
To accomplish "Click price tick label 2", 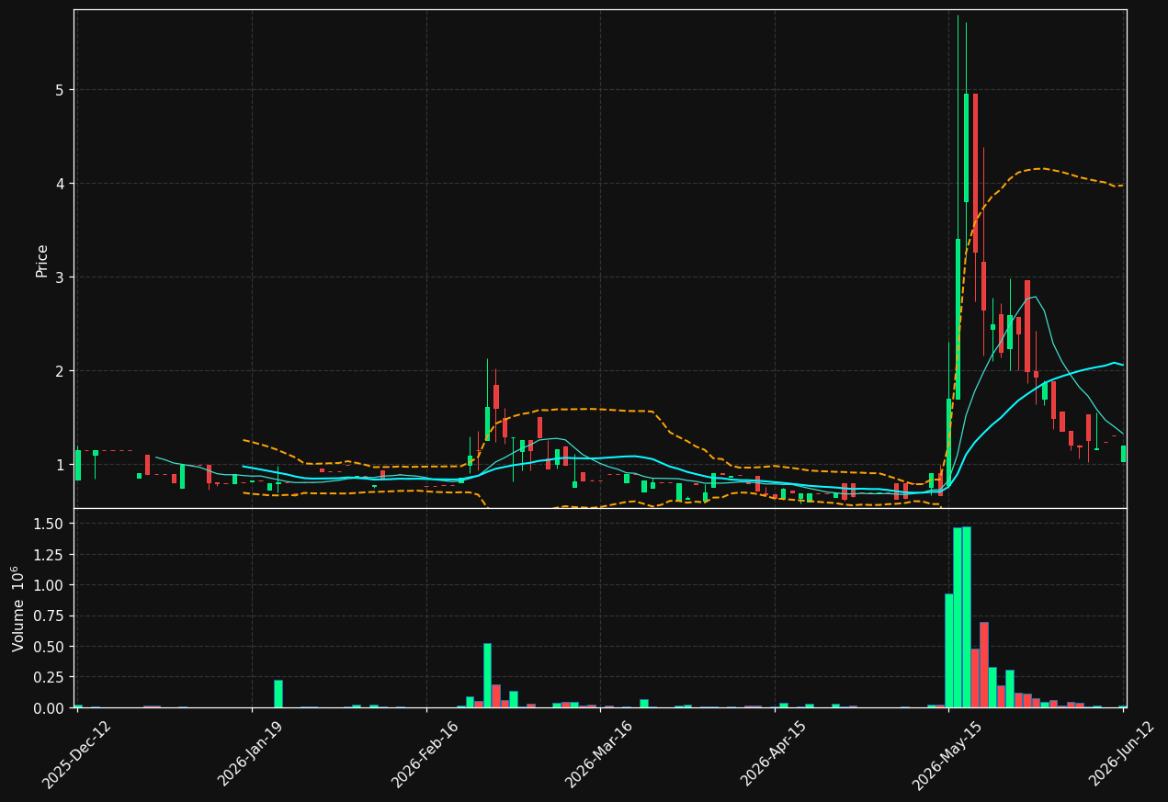I will (x=60, y=371).
